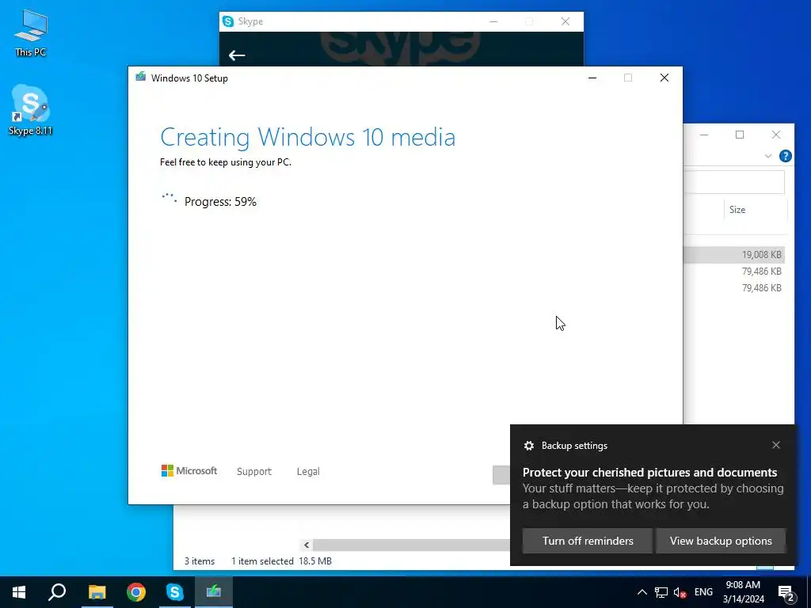
Task: Click Turn off reminders button
Action: [588, 541]
